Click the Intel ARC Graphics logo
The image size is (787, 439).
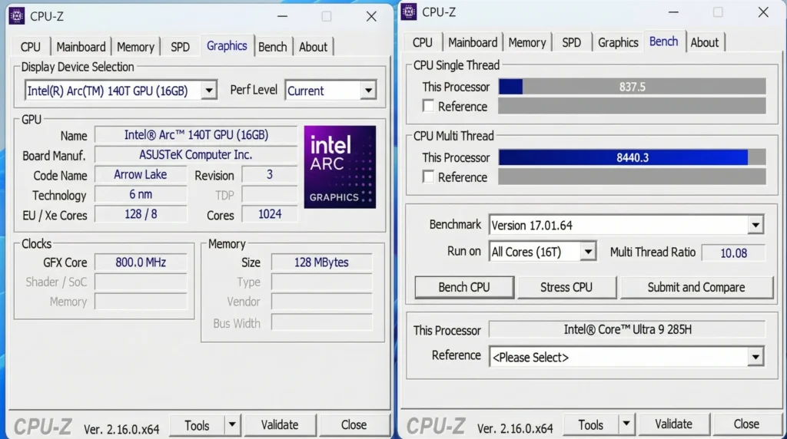pos(340,167)
